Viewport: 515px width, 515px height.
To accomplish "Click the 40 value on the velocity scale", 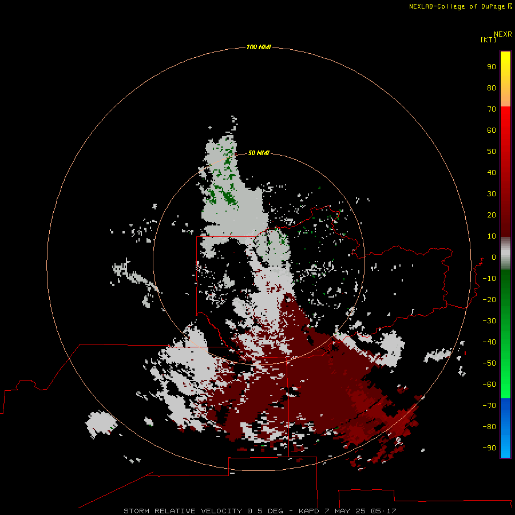I will click(492, 172).
